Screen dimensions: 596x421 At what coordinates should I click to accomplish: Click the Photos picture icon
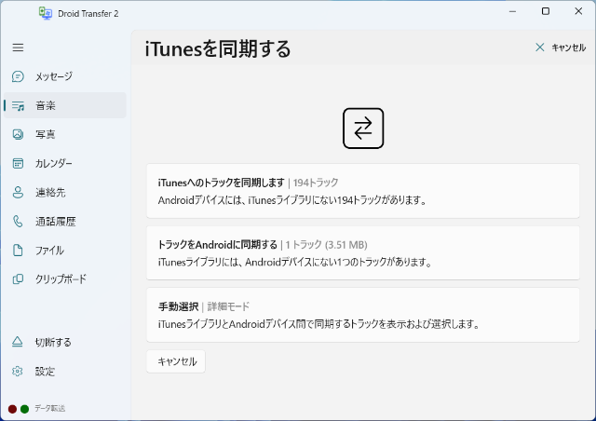point(18,134)
